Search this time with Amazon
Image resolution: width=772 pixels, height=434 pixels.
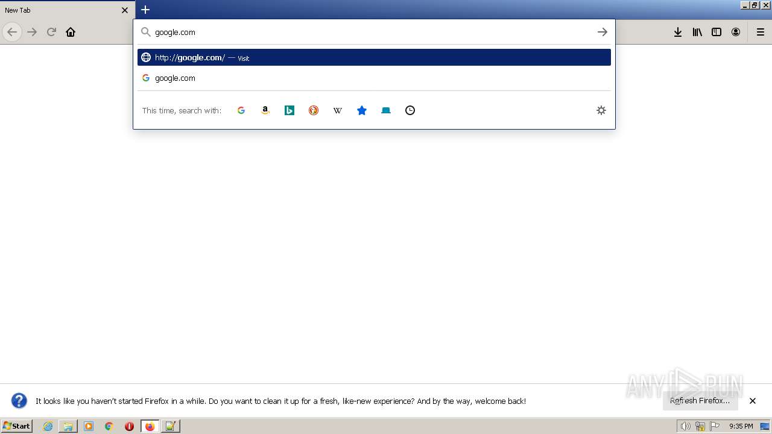265,110
